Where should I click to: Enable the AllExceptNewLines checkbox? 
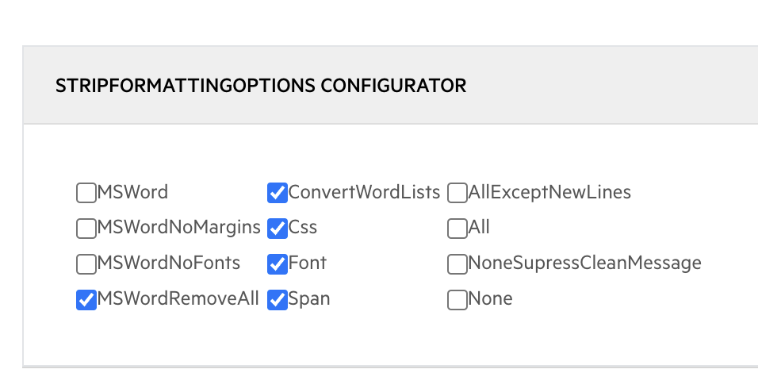[x=457, y=192]
